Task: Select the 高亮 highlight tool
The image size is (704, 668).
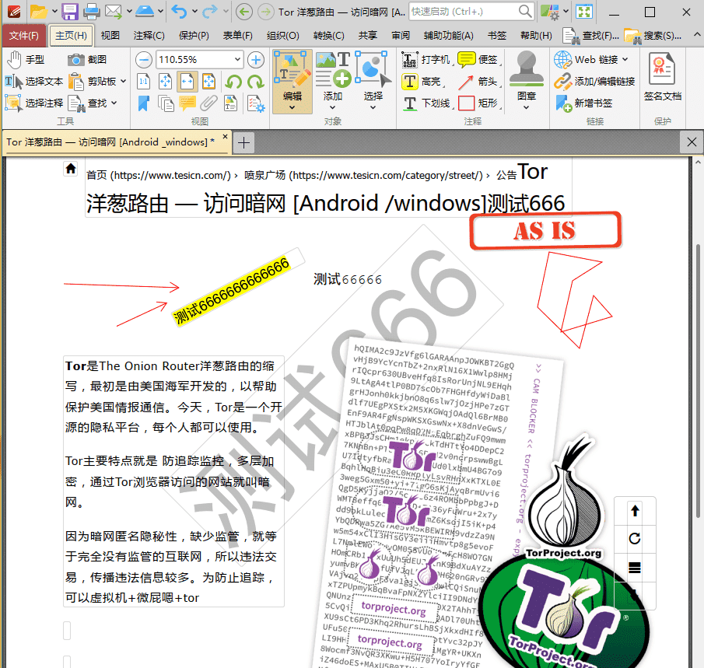Action: 422,82
